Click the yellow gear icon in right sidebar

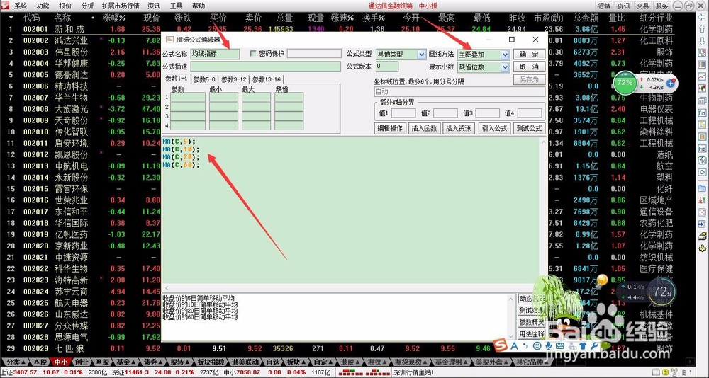pos(702,248)
